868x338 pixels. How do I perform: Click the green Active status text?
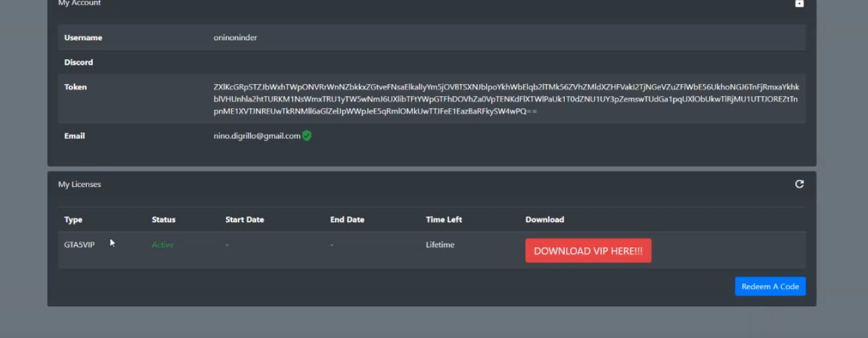163,245
